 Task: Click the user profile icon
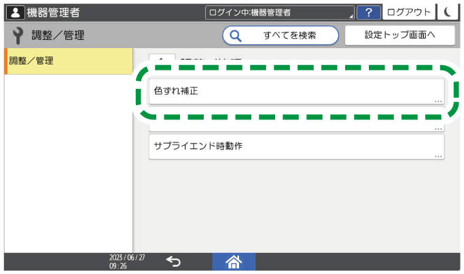pyautogui.click(x=16, y=13)
